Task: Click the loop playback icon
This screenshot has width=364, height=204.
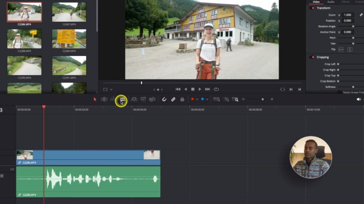Action: (216, 89)
